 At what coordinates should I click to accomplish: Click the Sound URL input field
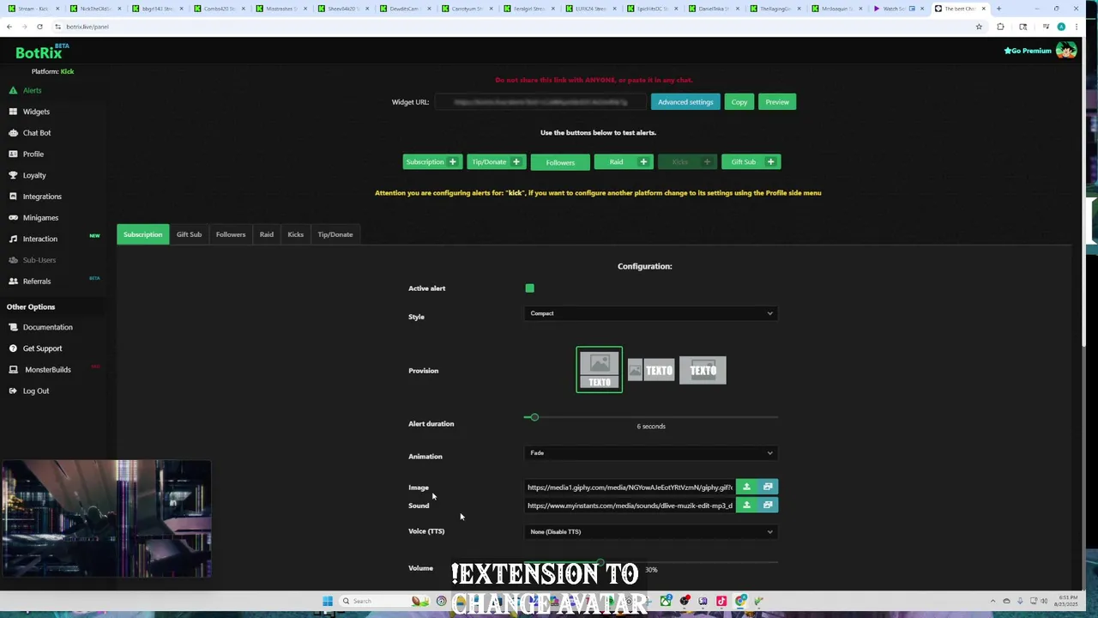(630, 506)
